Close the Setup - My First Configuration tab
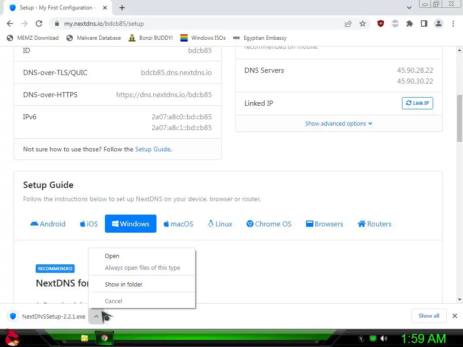 point(105,8)
